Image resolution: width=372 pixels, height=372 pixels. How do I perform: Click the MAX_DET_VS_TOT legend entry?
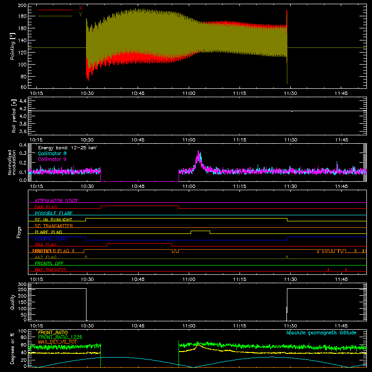pos(58,342)
